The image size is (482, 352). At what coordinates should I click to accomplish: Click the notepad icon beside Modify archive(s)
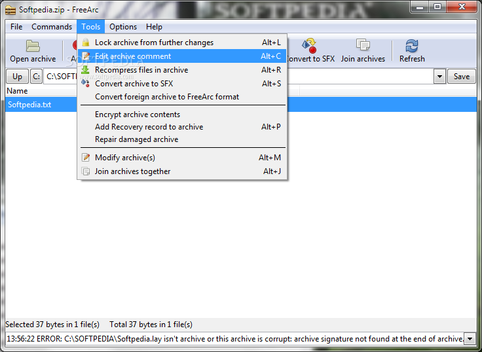[x=86, y=157]
